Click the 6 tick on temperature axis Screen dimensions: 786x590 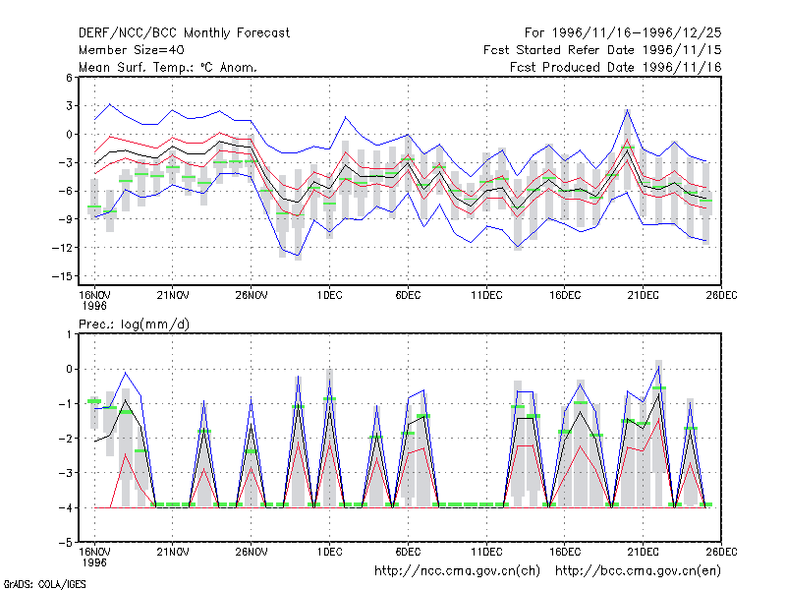[x=69, y=78]
